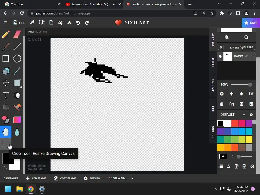260x195 pixels.
Task: Pick the red color swatch
Action: coord(235,123)
